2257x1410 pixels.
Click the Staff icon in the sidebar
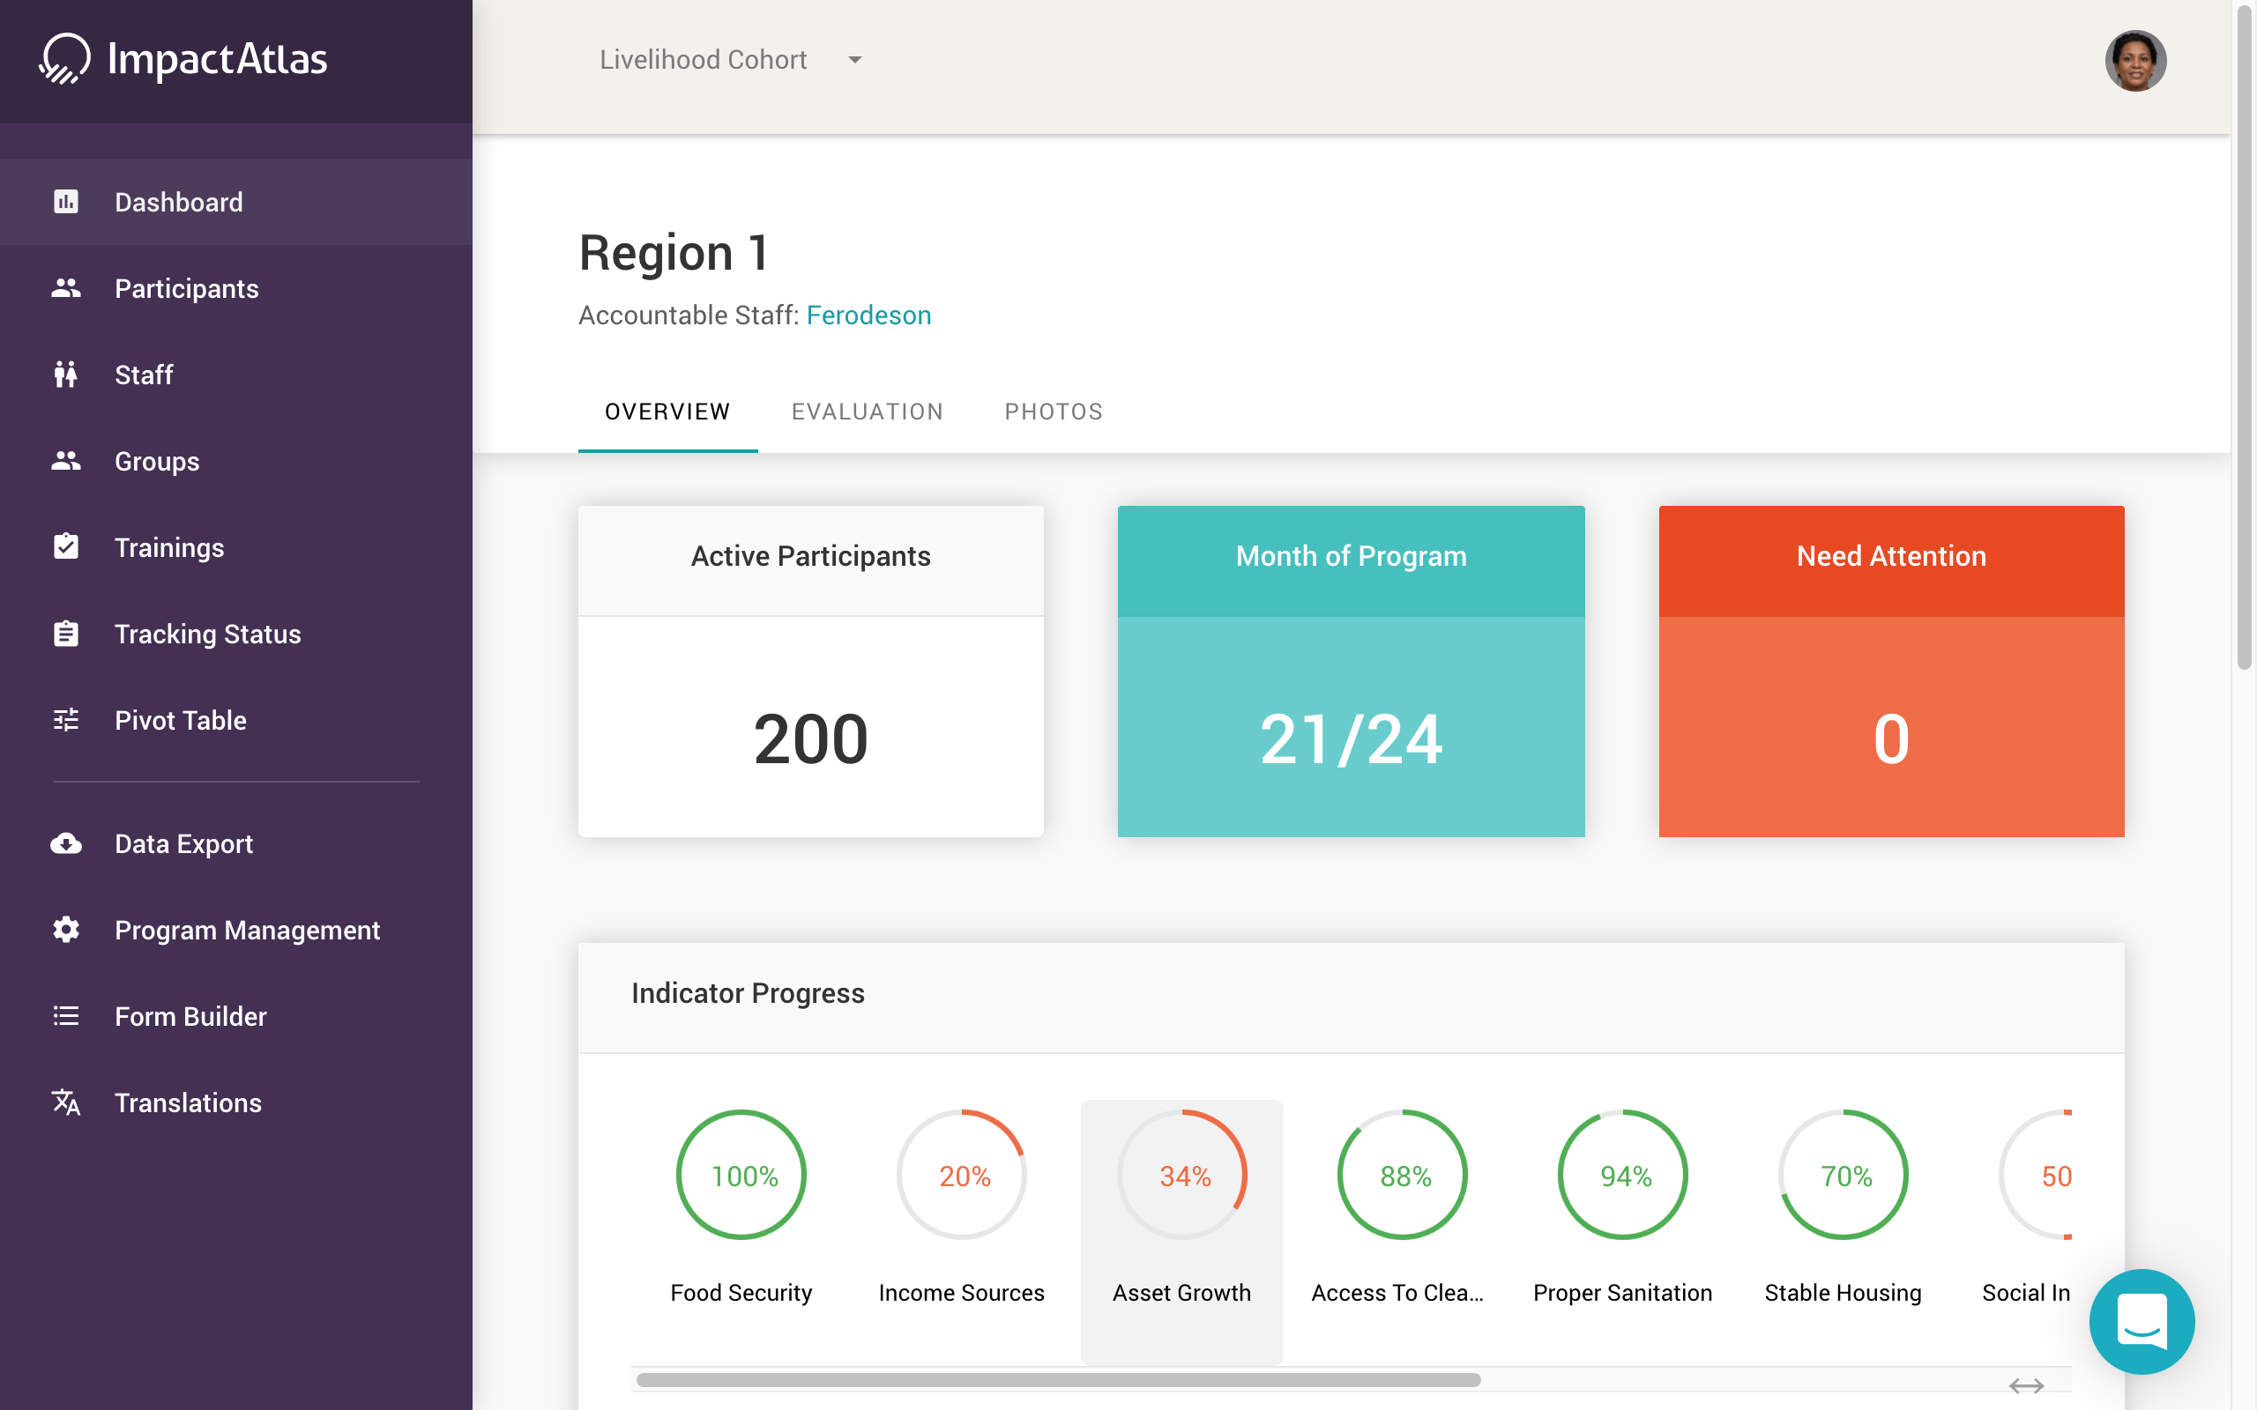(65, 375)
